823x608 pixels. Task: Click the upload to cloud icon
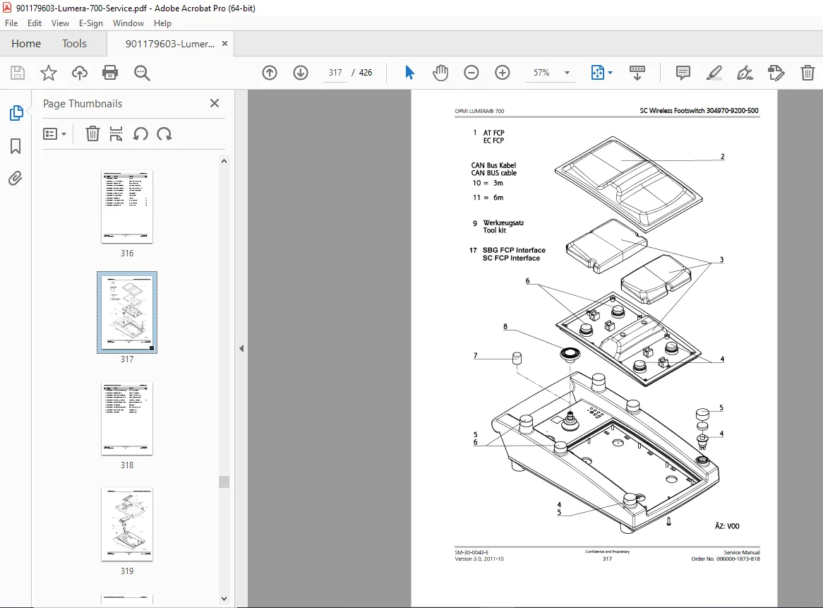(80, 73)
